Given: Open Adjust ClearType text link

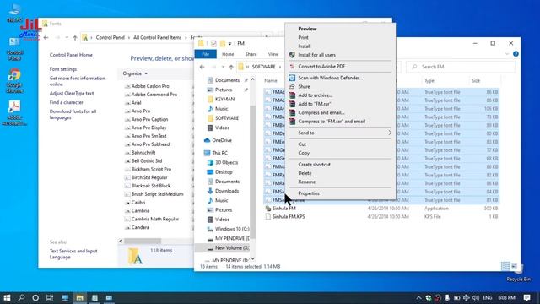Looking at the screenshot, I should (72, 94).
